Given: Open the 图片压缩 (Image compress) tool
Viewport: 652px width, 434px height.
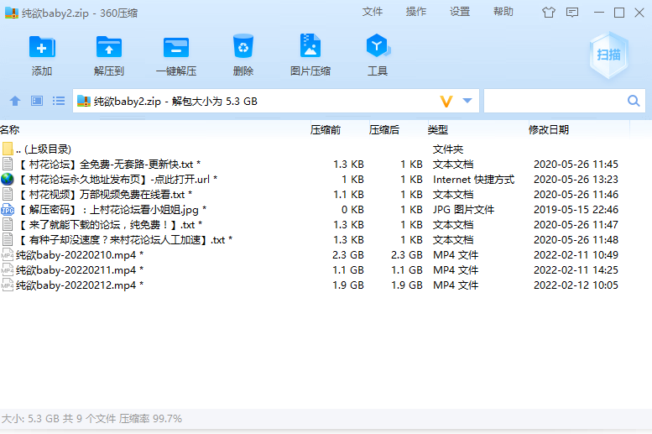Looking at the screenshot, I should (310, 48).
